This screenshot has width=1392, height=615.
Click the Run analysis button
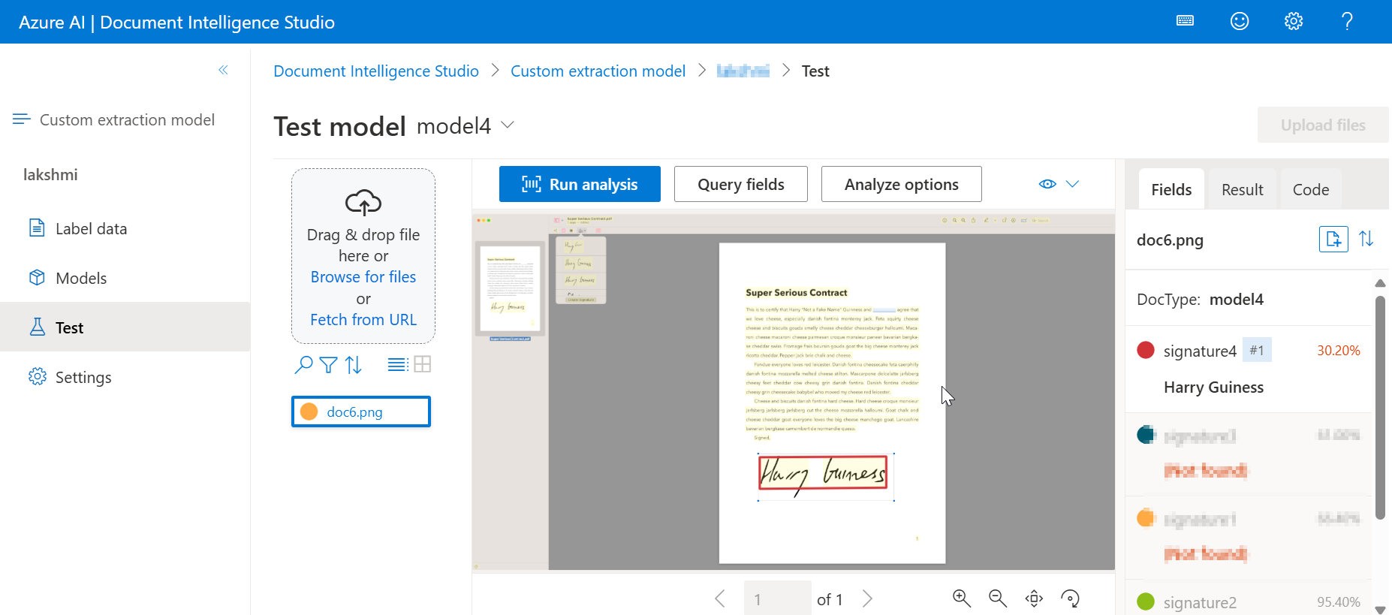580,184
